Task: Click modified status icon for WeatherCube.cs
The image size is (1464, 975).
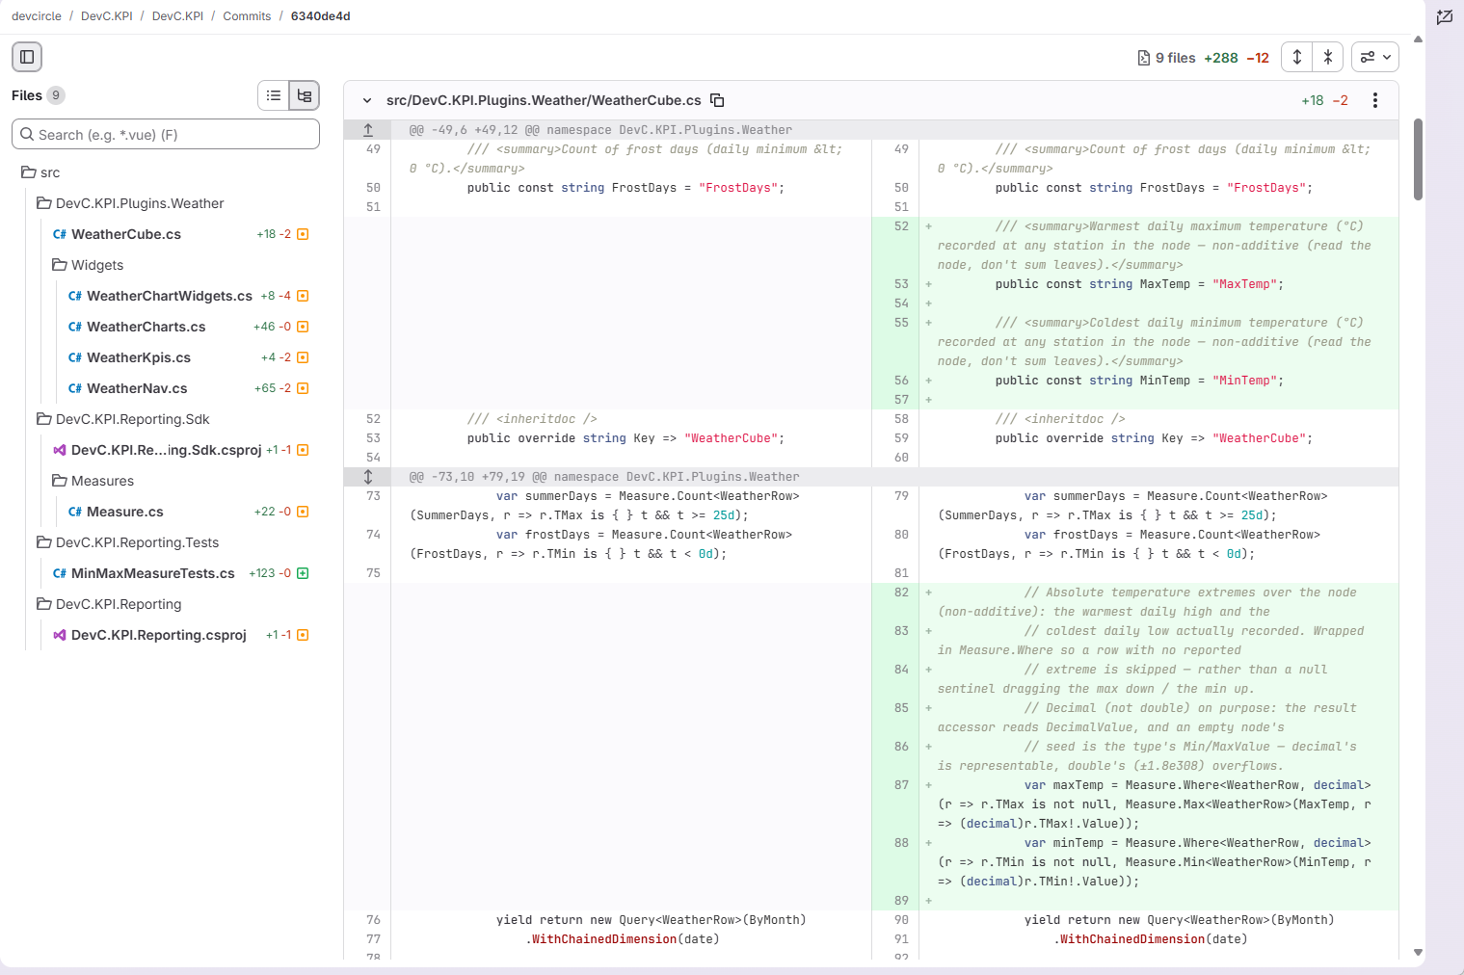Action: pos(303,234)
